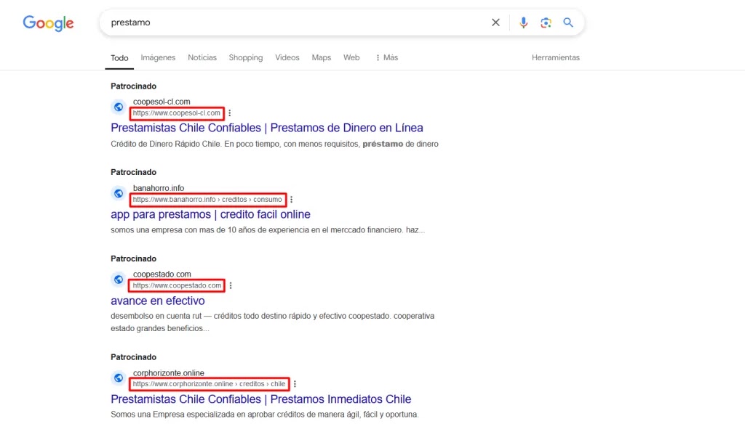Screen dimensions: 745x432
Task: Switch to the Shopping tab
Action: tap(246, 57)
